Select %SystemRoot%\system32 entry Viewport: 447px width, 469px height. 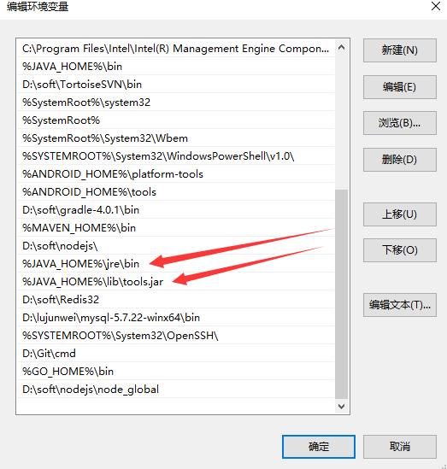[x=175, y=102]
